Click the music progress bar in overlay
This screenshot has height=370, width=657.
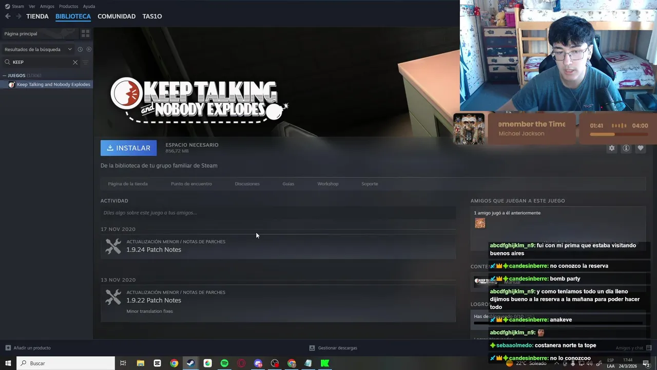[x=619, y=135]
